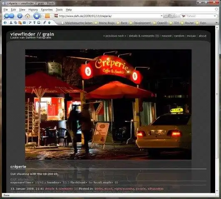Click the 'people' category link
This screenshot has height=199, width=221.
[x=141, y=189]
